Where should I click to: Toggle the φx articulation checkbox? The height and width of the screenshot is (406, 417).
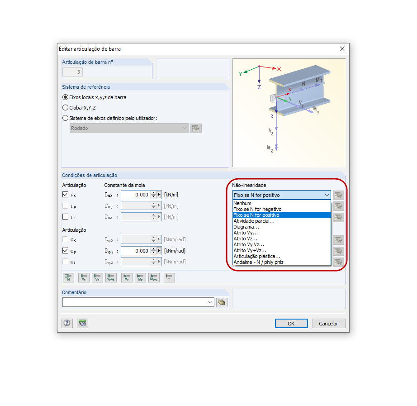66,239
